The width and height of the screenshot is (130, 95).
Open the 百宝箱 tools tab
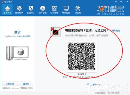[x=78, y=10]
